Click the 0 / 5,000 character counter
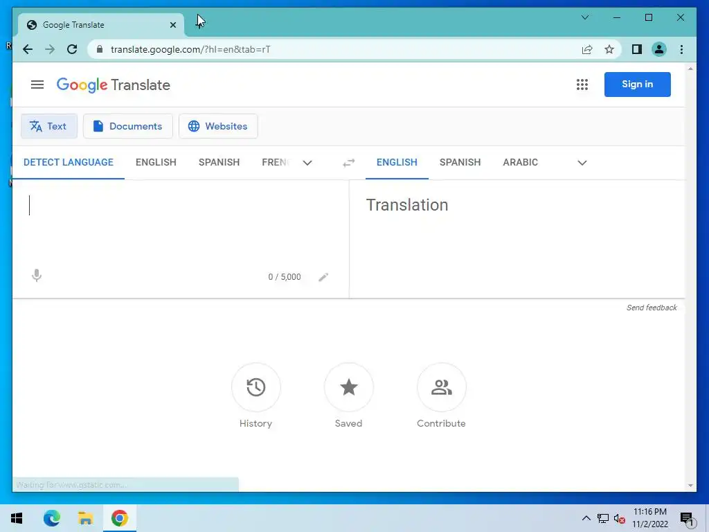 coord(285,277)
